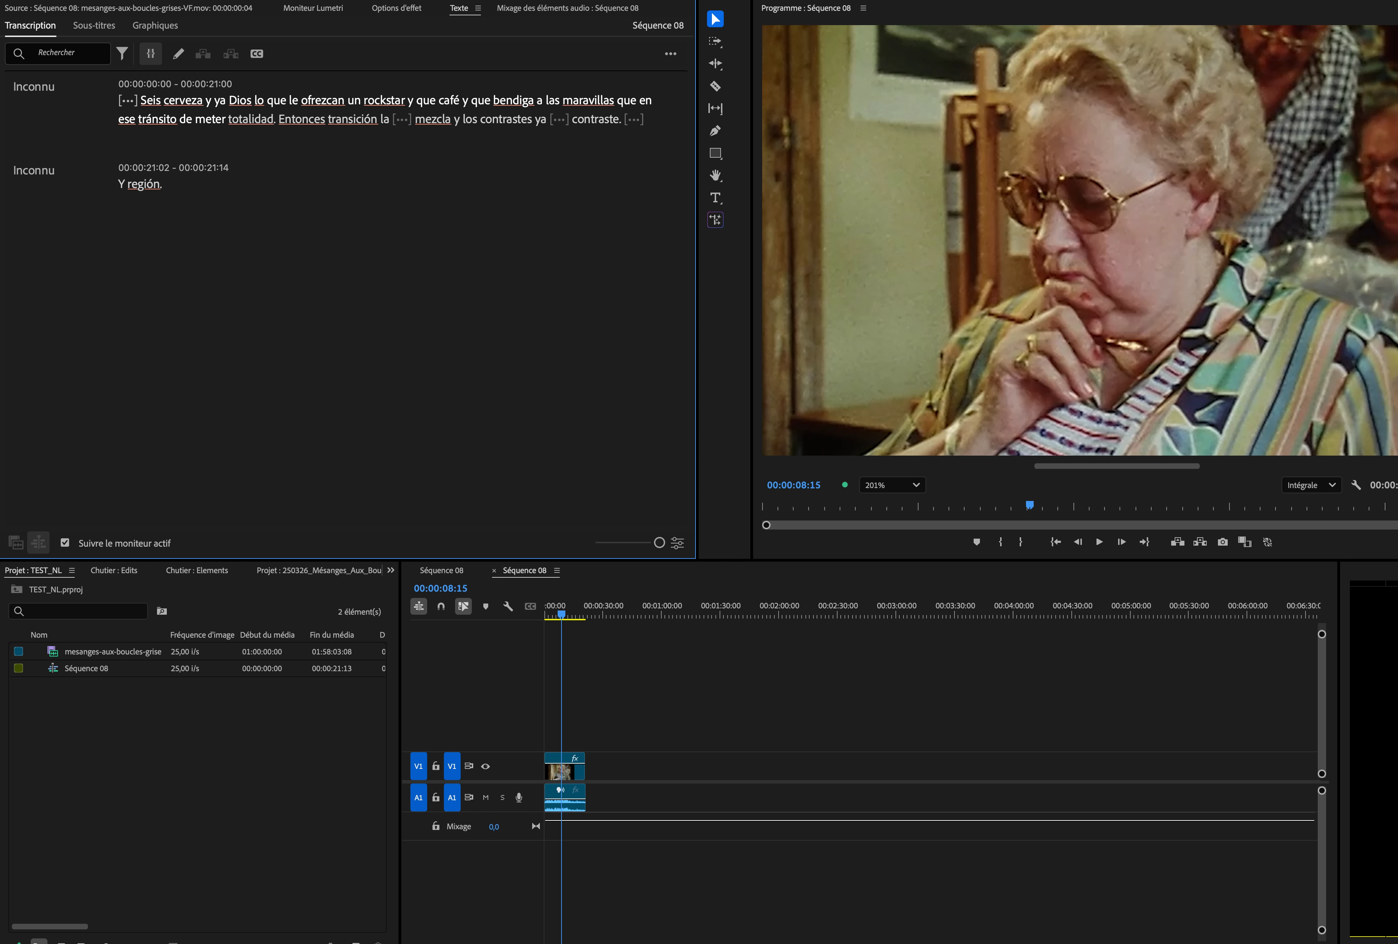This screenshot has height=944, width=1398.
Task: Open the Intégrale resolution dropdown
Action: 1311,485
